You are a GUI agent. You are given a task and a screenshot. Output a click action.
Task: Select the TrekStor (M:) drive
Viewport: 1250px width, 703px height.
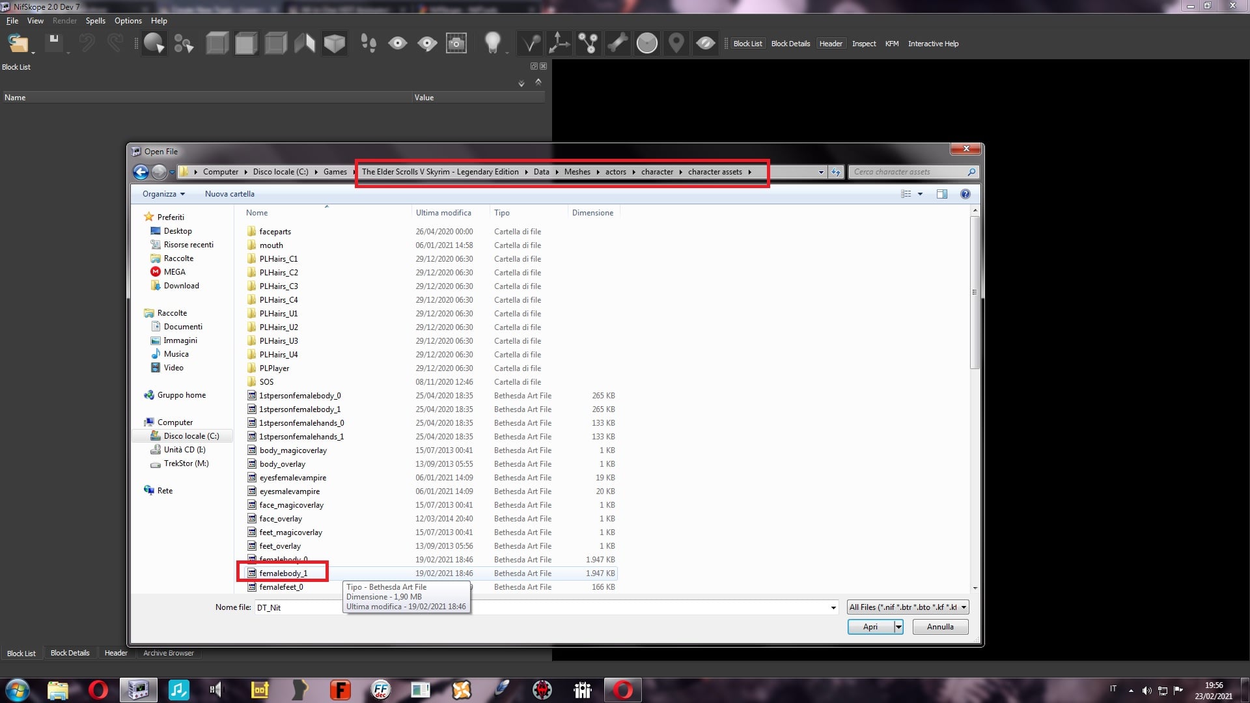[186, 463]
